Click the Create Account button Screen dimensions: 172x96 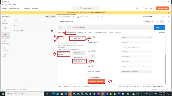tap(162, 8)
